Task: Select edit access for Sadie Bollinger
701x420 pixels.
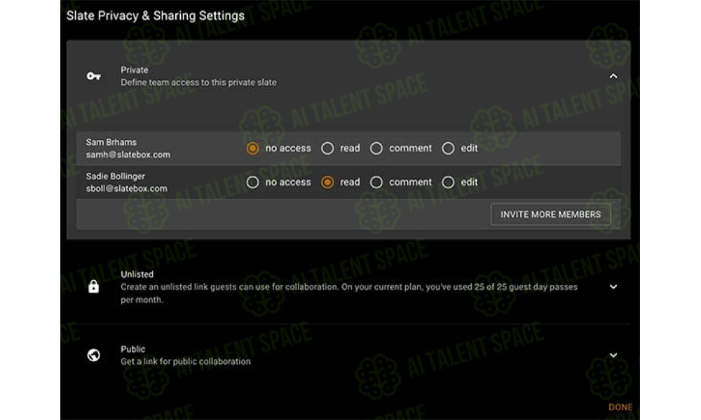Action: (x=448, y=182)
